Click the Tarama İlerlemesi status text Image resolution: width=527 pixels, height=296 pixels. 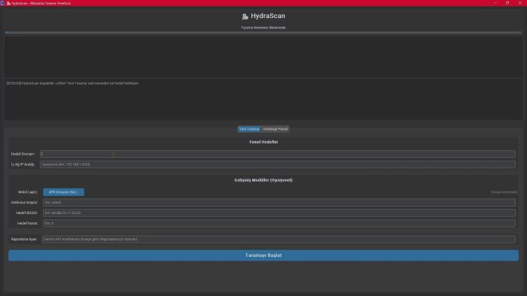[x=263, y=28]
